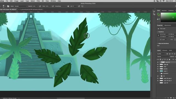
Task: Open the brush Mode dropdown
Action: 21,6
